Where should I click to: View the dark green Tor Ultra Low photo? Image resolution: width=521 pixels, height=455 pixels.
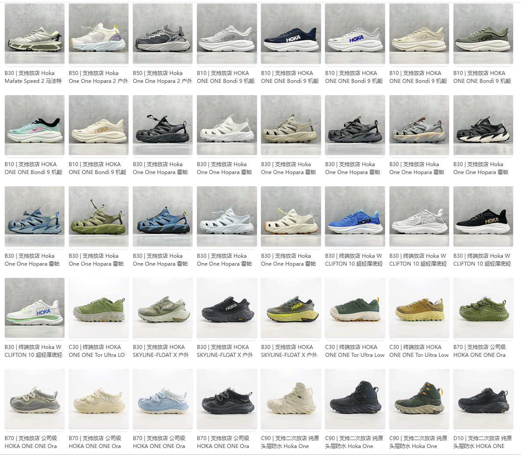tap(355, 308)
